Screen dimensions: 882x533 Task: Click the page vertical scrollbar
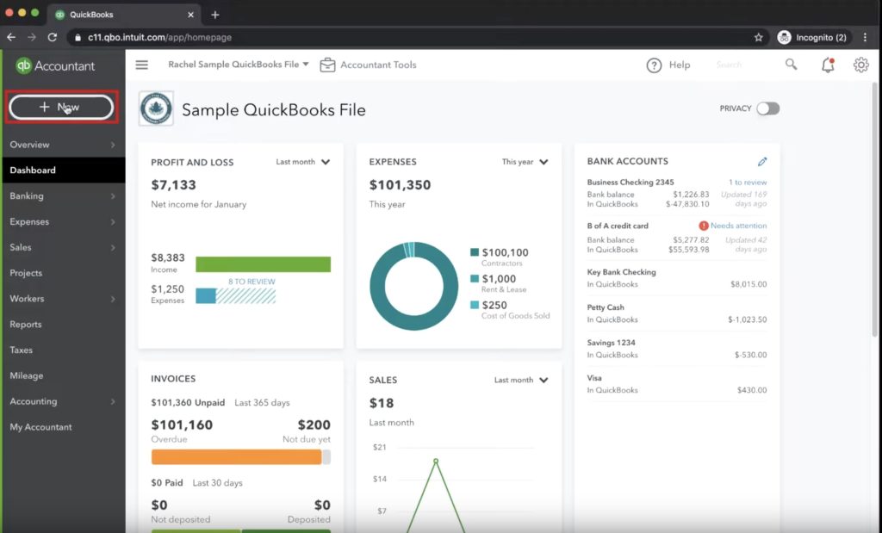[x=874, y=210]
